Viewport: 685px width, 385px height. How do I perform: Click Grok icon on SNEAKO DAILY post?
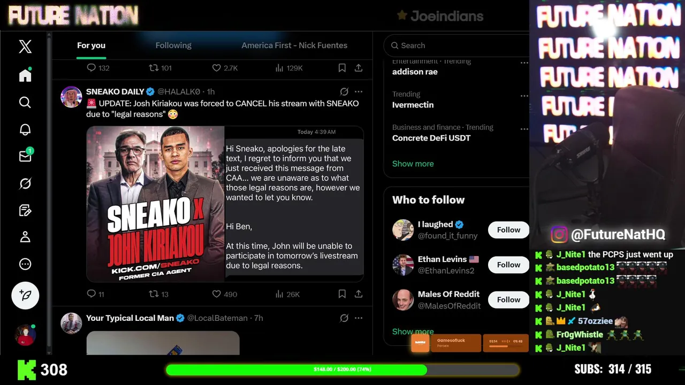(344, 91)
